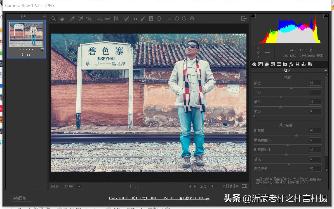Select the Zoom tool in Camera Raw
The width and height of the screenshot is (334, 209).
(x=53, y=18)
